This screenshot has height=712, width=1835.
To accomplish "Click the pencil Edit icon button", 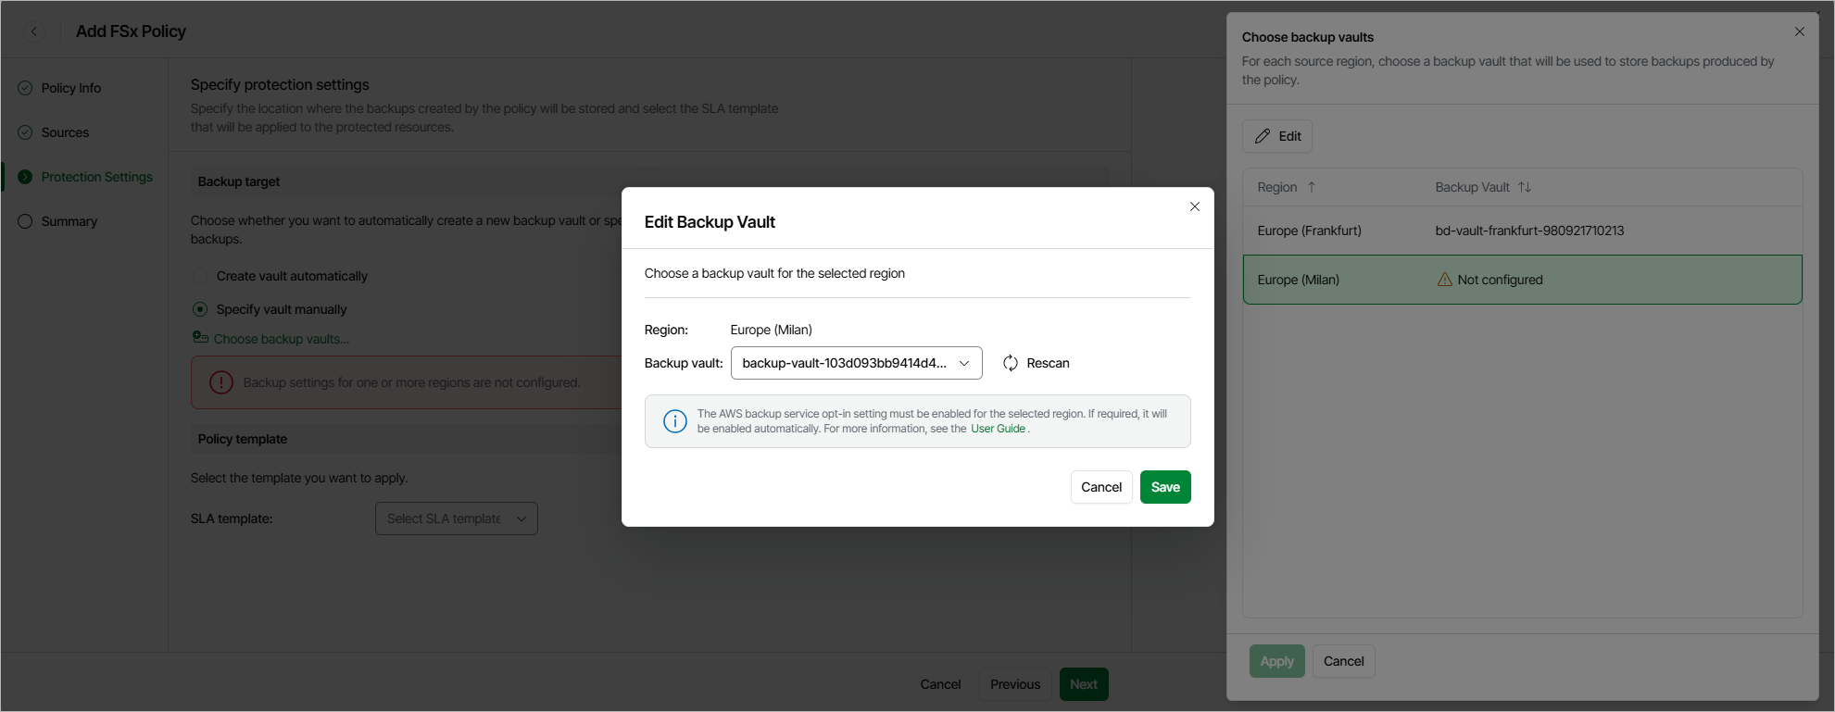I will point(1277,136).
